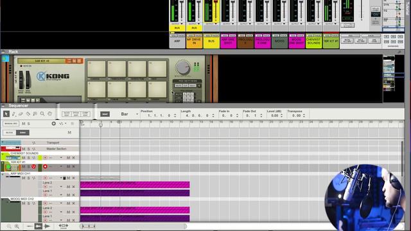Solo the MOOG MIDI CH2 track
This screenshot has width=411, height=231.
[28, 203]
